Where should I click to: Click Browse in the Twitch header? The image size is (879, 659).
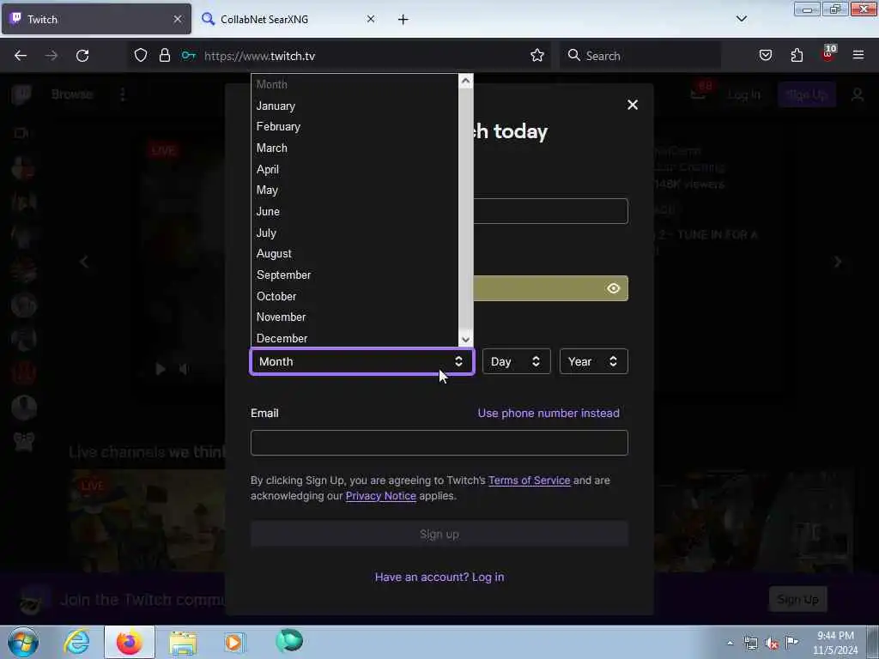(72, 94)
